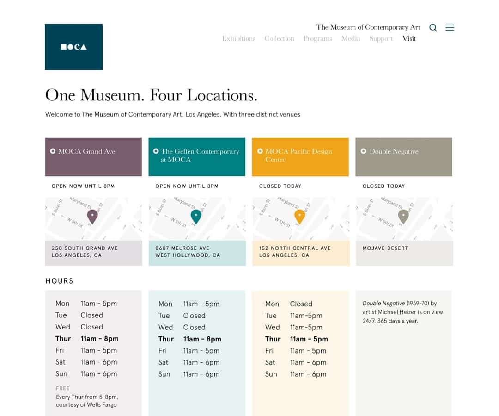Viewport: 499px width, 416px height.
Task: Open the search magnifier icon
Action: (433, 28)
